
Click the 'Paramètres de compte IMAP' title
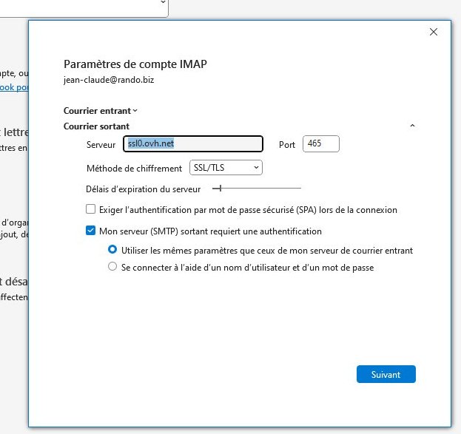point(141,64)
